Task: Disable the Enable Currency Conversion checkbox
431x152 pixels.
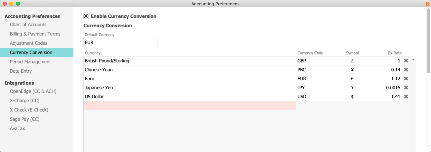Action: (86, 16)
